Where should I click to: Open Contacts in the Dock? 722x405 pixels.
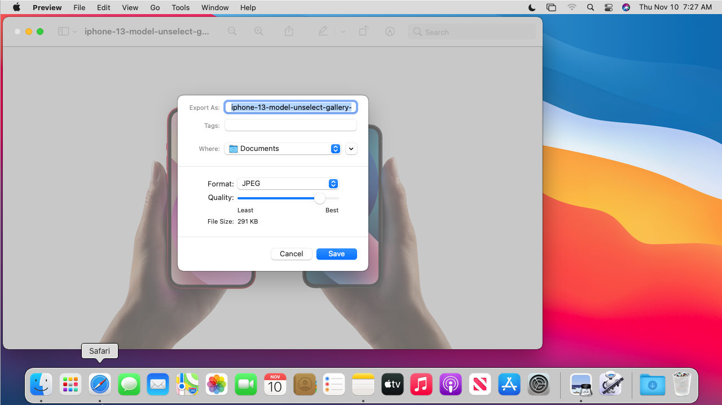click(x=305, y=384)
